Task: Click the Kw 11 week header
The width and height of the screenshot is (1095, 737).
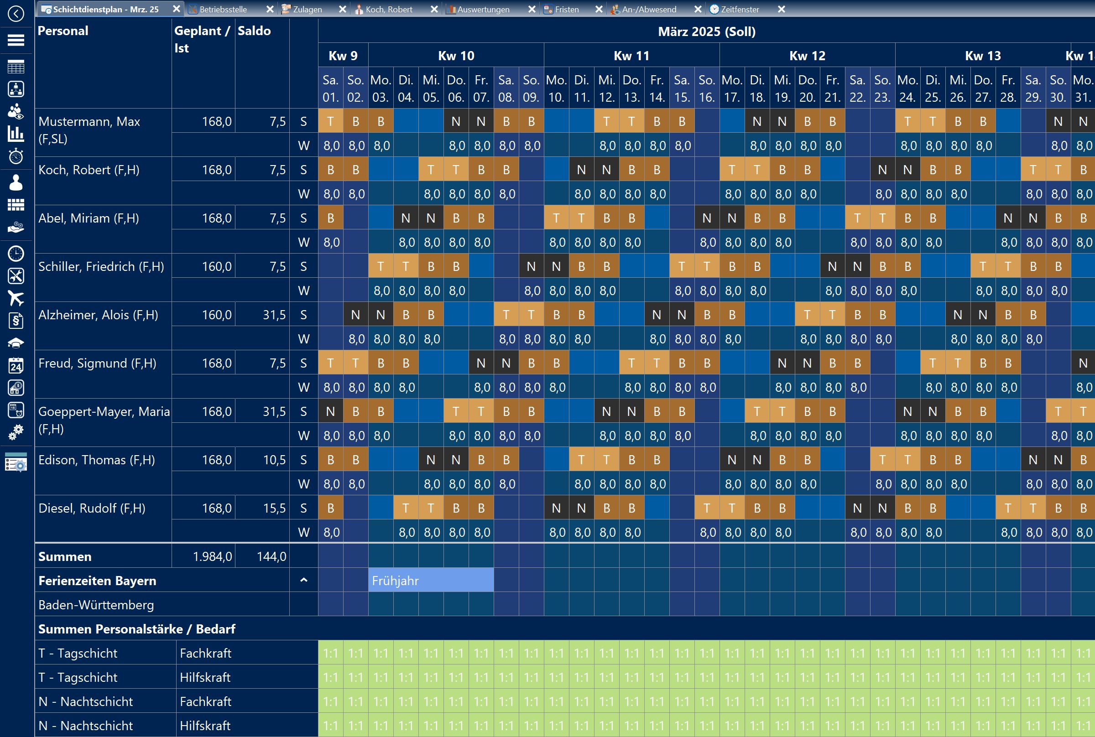Action: click(631, 56)
